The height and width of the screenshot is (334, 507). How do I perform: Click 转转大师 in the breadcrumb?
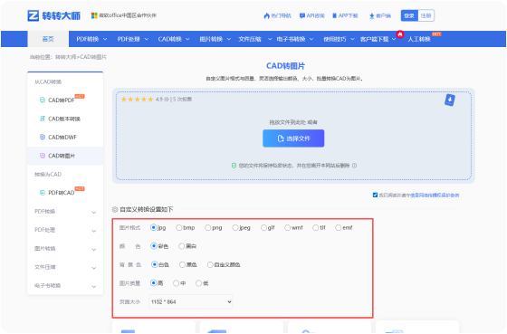(65, 57)
